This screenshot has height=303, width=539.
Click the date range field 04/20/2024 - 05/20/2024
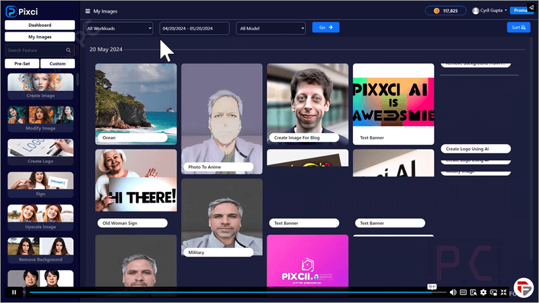tap(195, 28)
